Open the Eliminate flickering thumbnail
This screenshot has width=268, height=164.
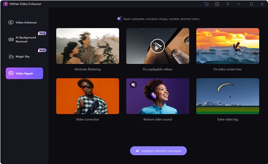point(88,46)
